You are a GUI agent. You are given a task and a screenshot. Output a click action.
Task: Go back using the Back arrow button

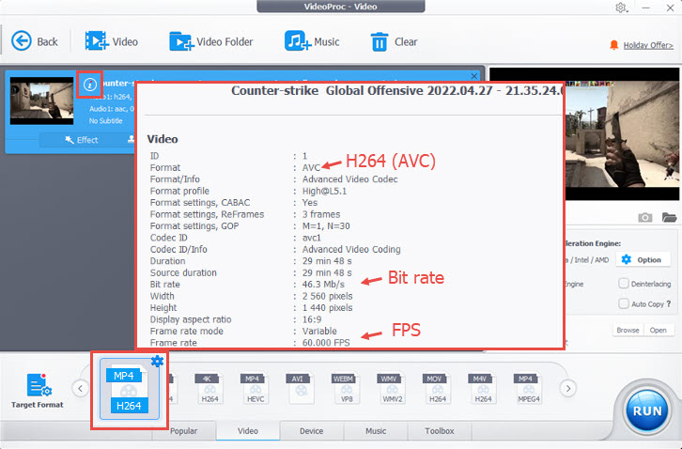(35, 41)
